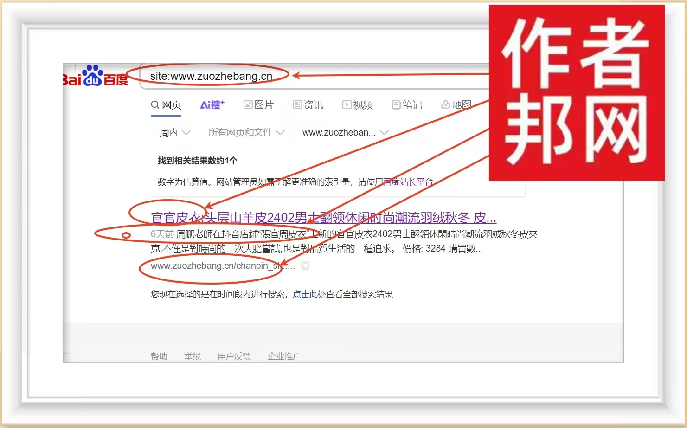Open the 官官皮衣 search result title
This screenshot has height=428, width=687.
[x=323, y=218]
